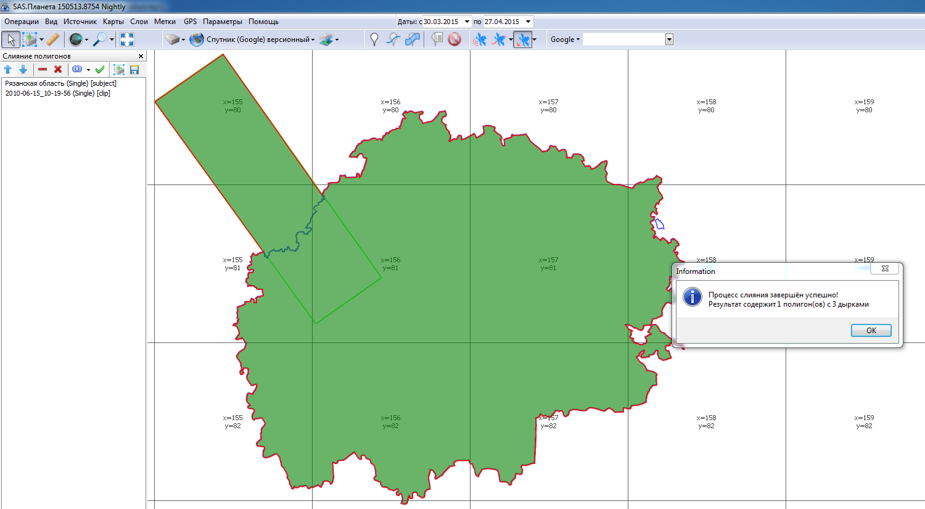
Task: Click the add placemark pin icon
Action: point(374,39)
